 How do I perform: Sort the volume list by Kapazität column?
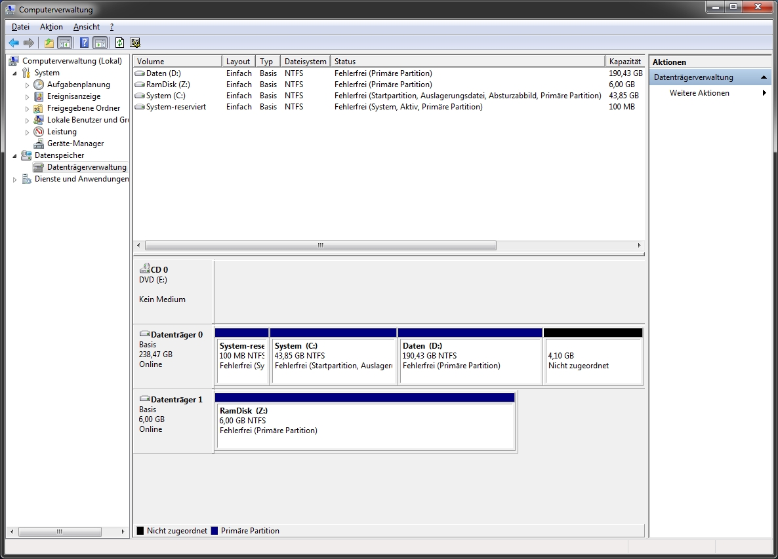pyautogui.click(x=624, y=62)
